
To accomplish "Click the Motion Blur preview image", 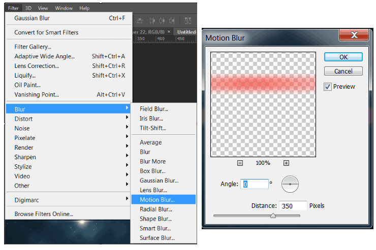I will click(x=263, y=104).
